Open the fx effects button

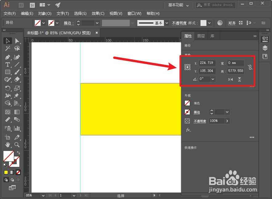(x=188, y=130)
